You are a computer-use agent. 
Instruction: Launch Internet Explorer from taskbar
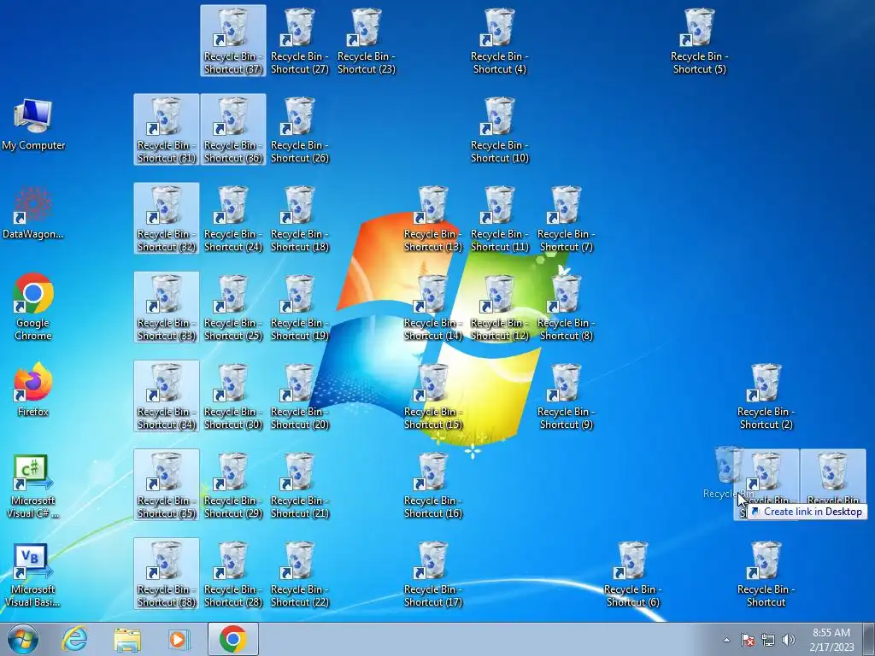(74, 639)
